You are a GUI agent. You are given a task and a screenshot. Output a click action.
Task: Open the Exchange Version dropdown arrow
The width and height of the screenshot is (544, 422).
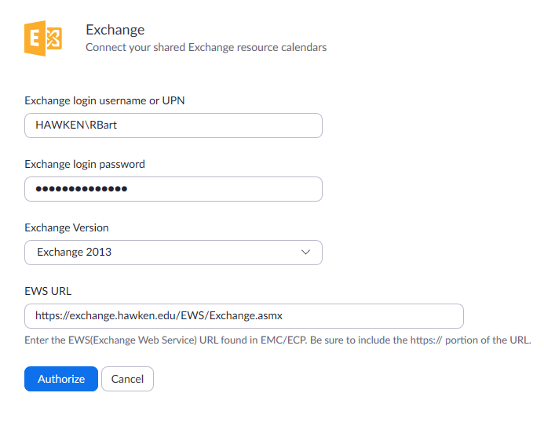tap(305, 252)
